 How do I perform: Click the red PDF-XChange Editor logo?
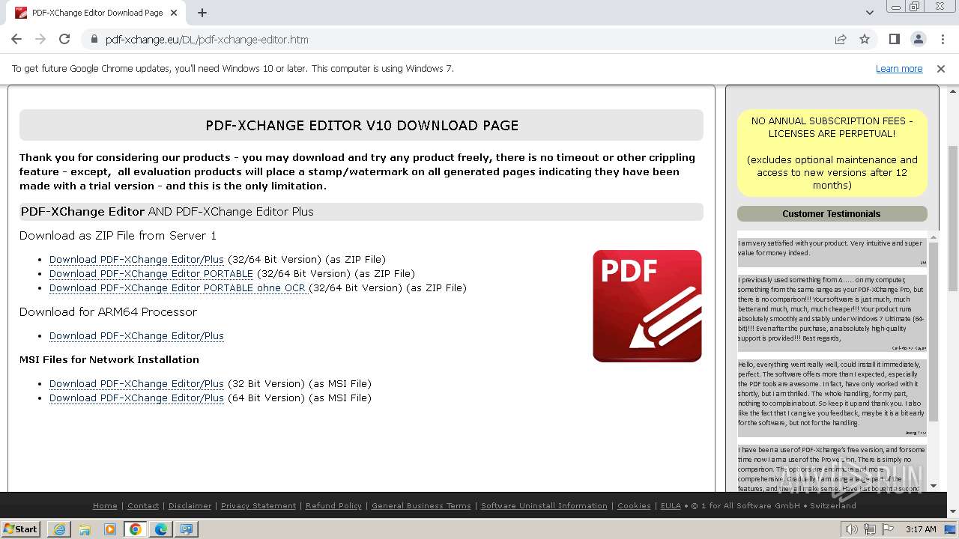(x=647, y=306)
